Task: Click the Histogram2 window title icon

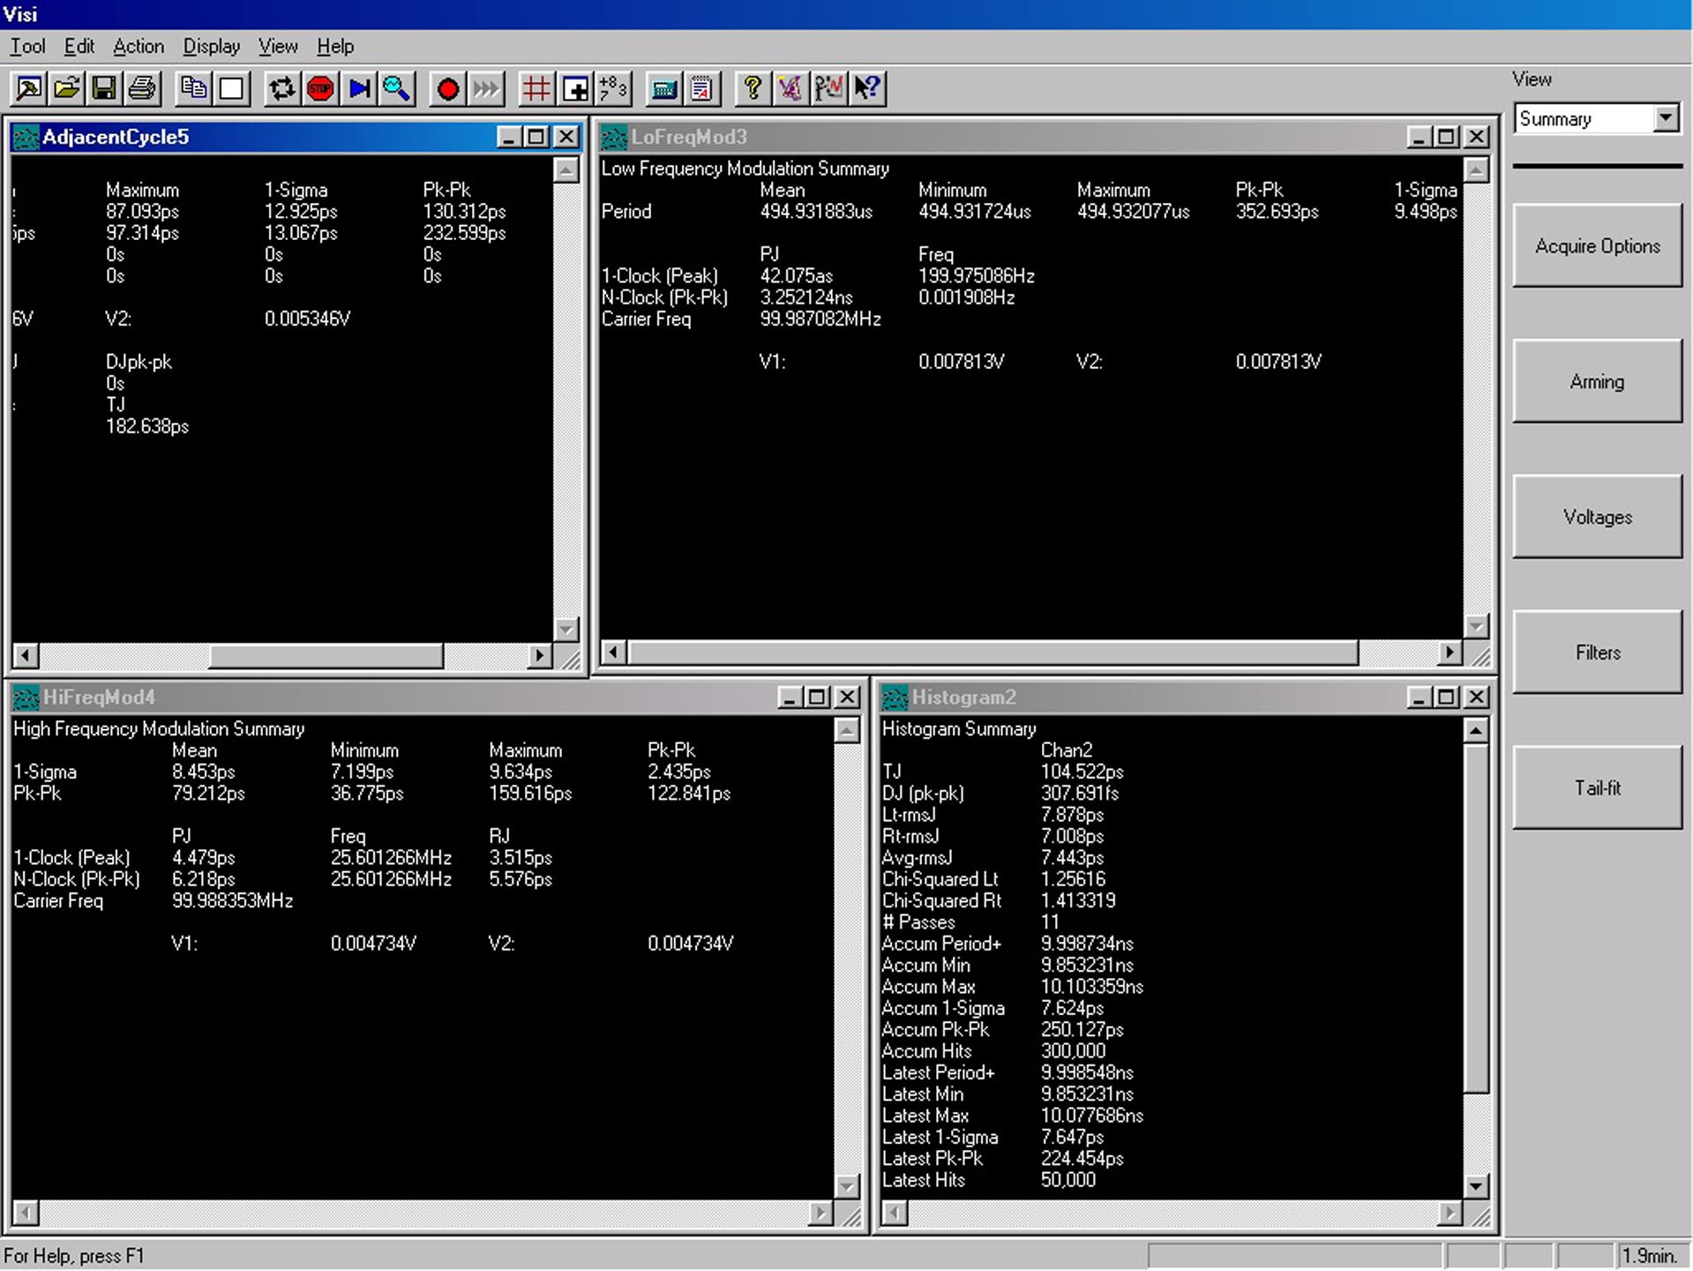Action: click(895, 697)
